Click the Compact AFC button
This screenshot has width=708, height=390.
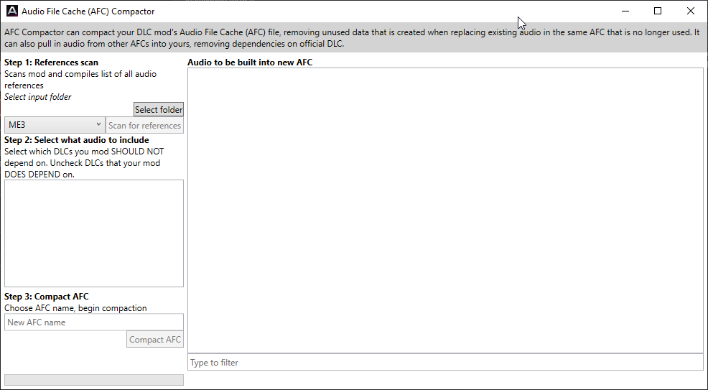pyautogui.click(x=155, y=340)
